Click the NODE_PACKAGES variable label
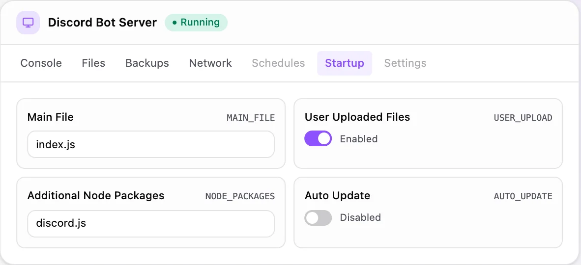The width and height of the screenshot is (581, 265). 240,196
